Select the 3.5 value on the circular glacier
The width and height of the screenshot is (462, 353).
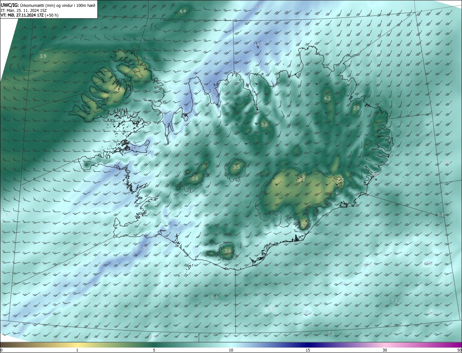(x=236, y=167)
